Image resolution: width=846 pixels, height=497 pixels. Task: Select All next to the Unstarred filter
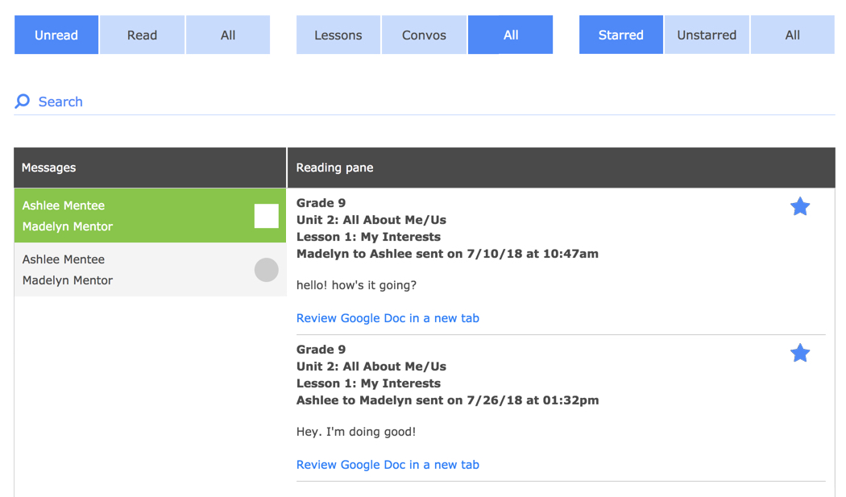pos(793,35)
